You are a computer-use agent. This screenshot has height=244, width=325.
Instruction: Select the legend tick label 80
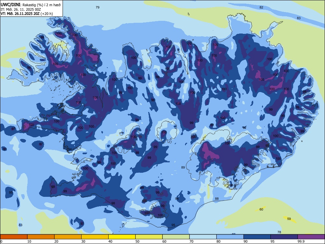219,241
